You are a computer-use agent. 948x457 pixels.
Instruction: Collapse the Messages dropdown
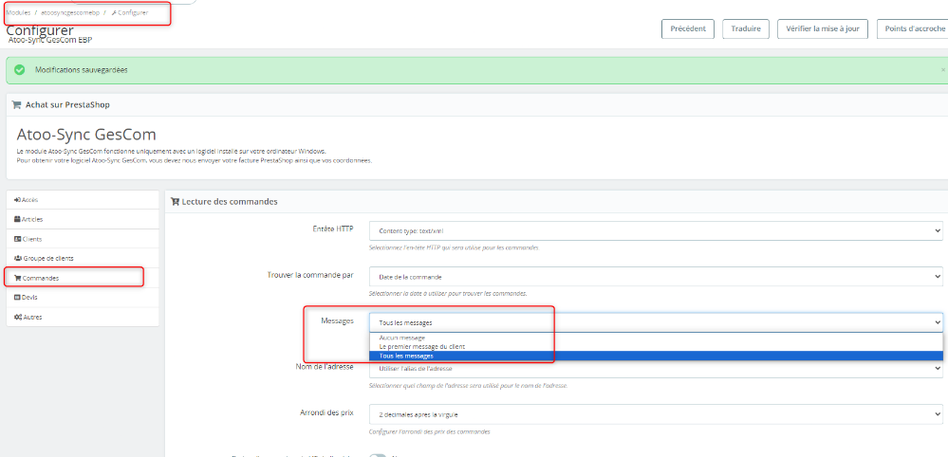pos(656,322)
